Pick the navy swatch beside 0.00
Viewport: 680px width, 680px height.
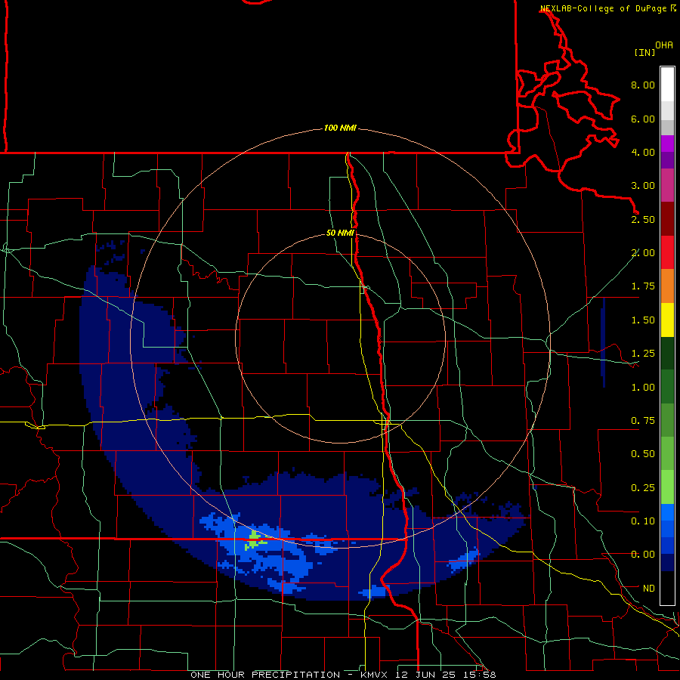[x=667, y=563]
